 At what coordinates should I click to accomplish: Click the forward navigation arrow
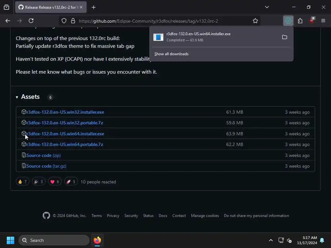(x=19, y=21)
